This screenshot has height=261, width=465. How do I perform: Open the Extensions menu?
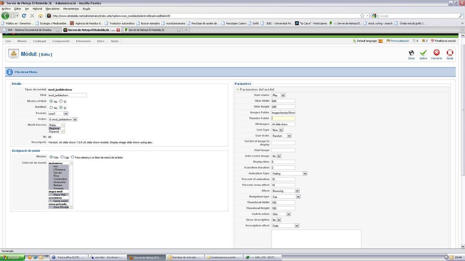[x=83, y=41]
